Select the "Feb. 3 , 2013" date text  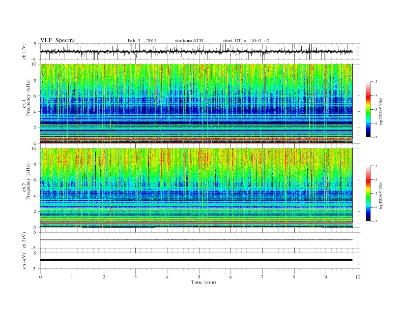tap(142, 41)
